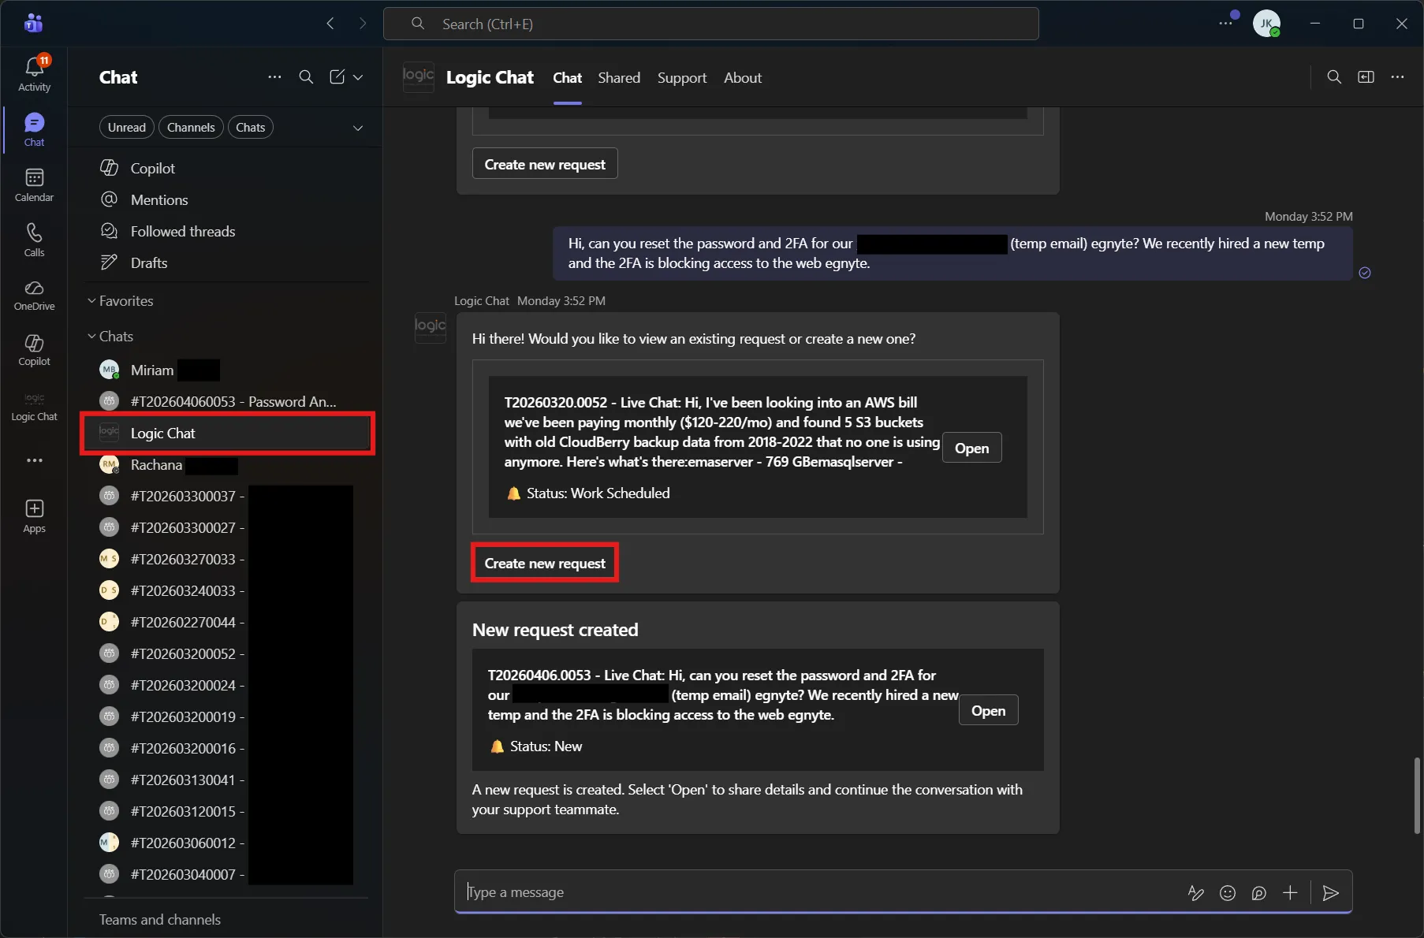
Task: Search within the chat list
Action: 306,77
